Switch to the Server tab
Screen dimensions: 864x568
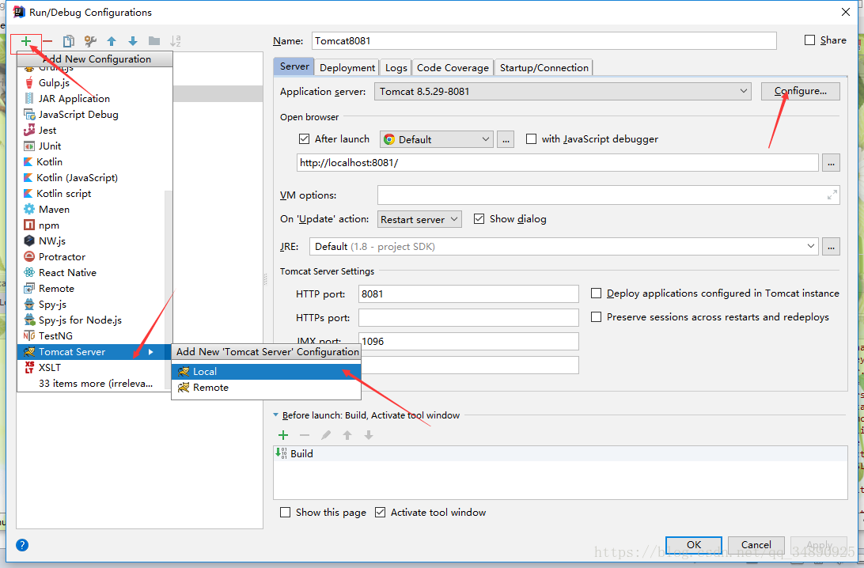click(x=294, y=66)
